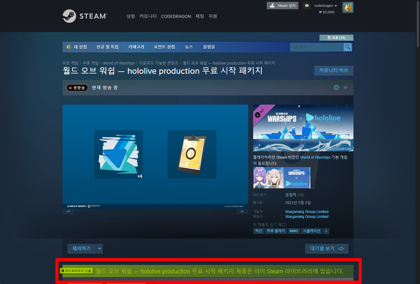Select the 무료 플레이 tag
This screenshot has height=284, width=420.
click(x=276, y=231)
